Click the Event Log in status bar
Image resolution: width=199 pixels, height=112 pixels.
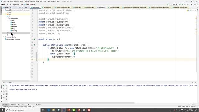pos(192,105)
